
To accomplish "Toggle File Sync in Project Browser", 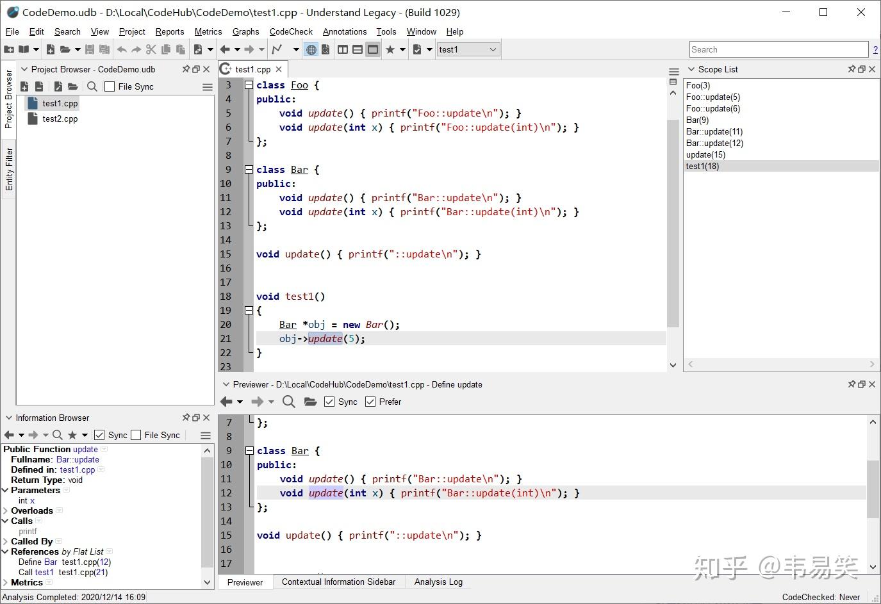I will click(x=110, y=86).
